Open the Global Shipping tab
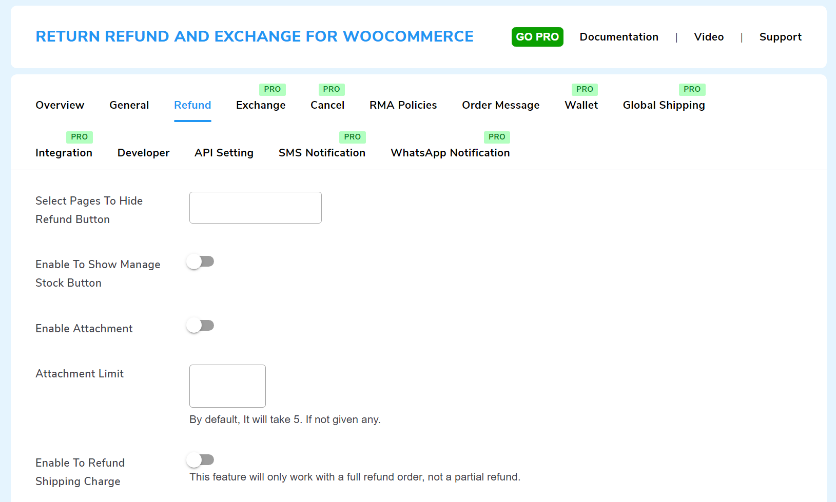 click(664, 105)
